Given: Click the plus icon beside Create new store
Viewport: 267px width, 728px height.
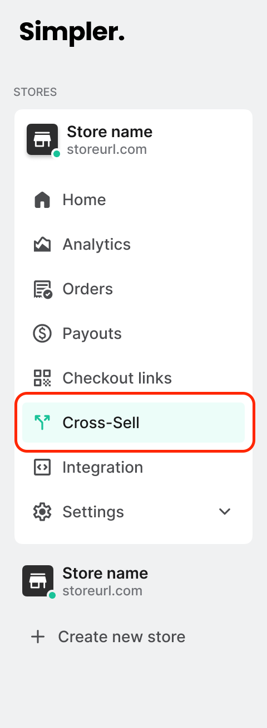Looking at the screenshot, I should 38,637.
